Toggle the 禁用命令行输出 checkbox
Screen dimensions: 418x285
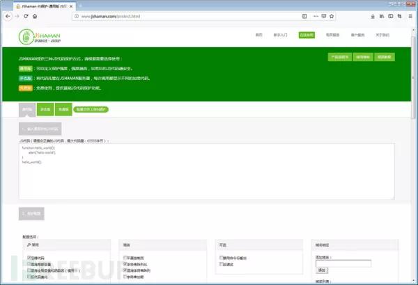[x=221, y=257]
